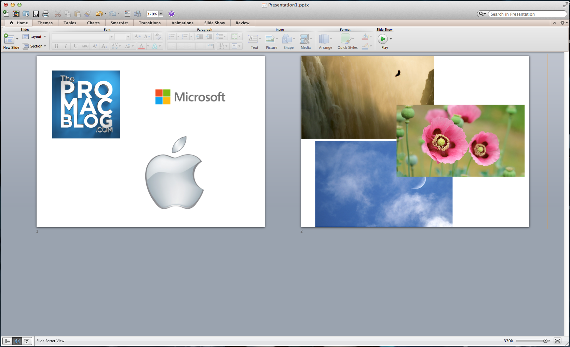The height and width of the screenshot is (347, 570).
Task: Open the Review tab
Action: (x=243, y=23)
